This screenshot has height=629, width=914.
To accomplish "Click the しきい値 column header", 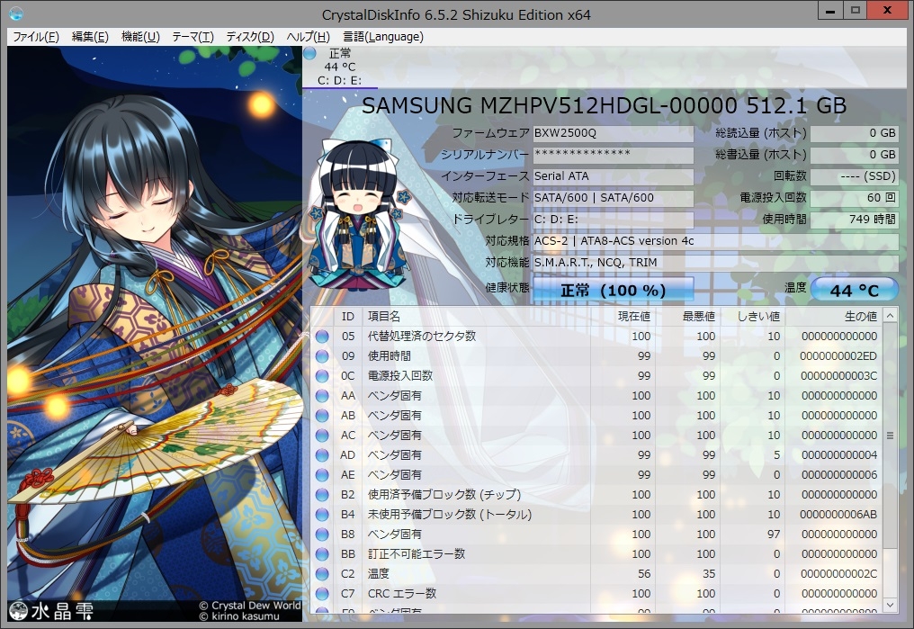I will 753,316.
